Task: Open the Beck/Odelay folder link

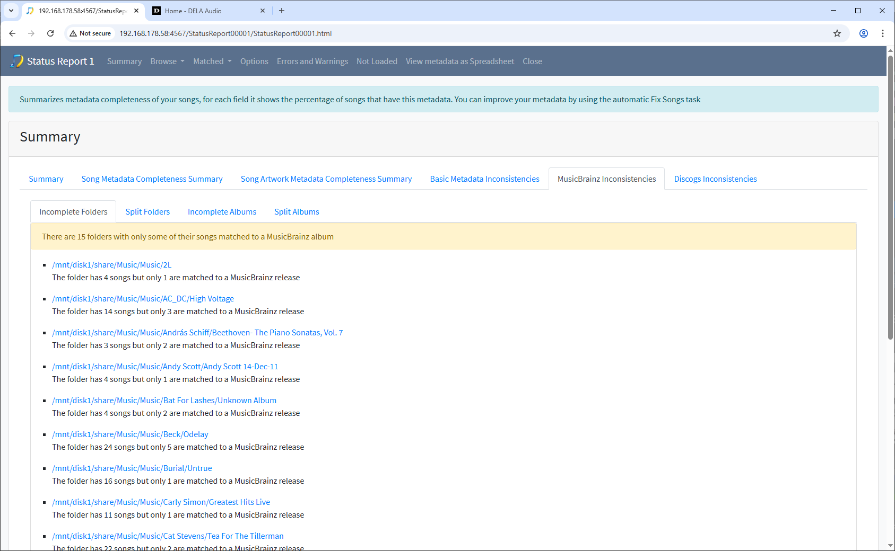Action: 130,434
